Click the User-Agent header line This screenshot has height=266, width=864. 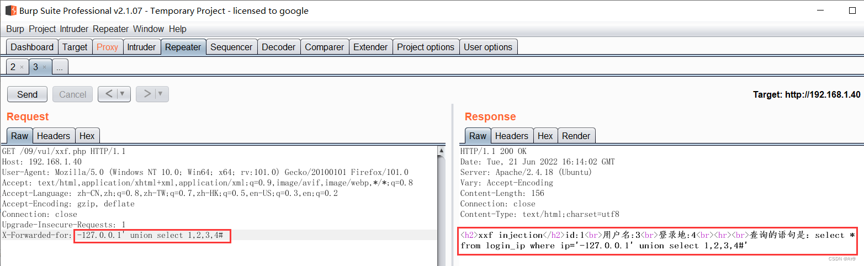(205, 172)
